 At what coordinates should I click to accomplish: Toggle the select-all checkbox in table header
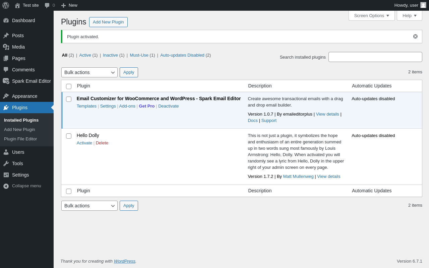coord(69,86)
